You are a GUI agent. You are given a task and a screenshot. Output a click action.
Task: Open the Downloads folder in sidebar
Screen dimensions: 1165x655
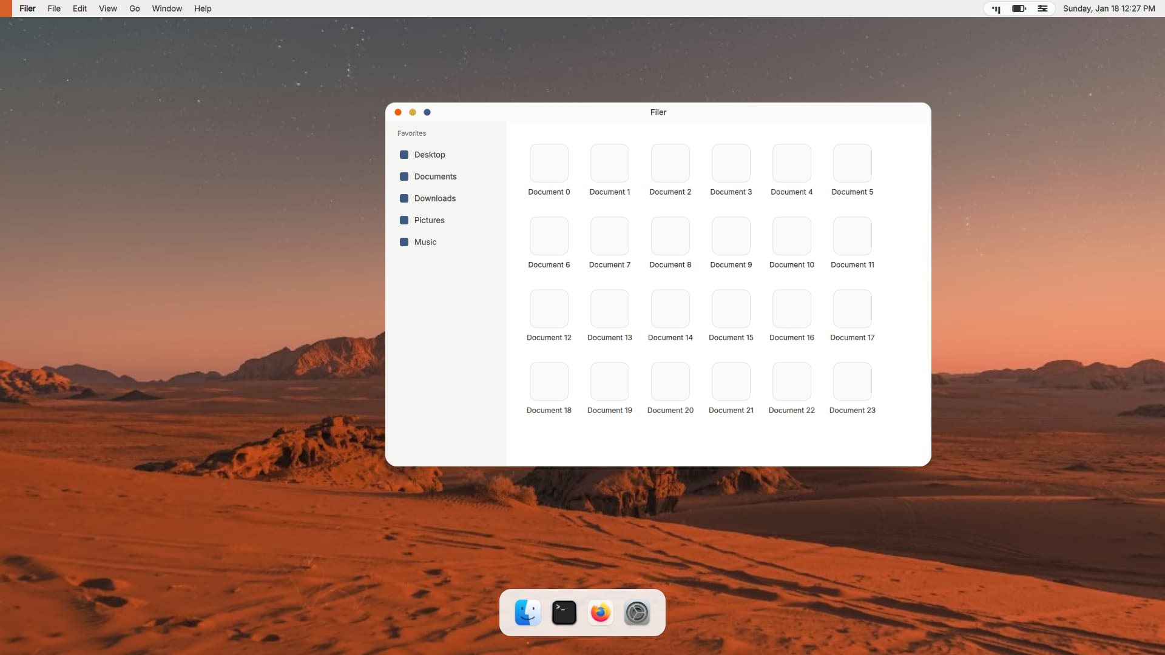(x=434, y=198)
